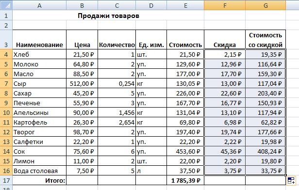Select discounted cost cell '19,35 ₽'
The image size is (299, 190).
pos(266,54)
